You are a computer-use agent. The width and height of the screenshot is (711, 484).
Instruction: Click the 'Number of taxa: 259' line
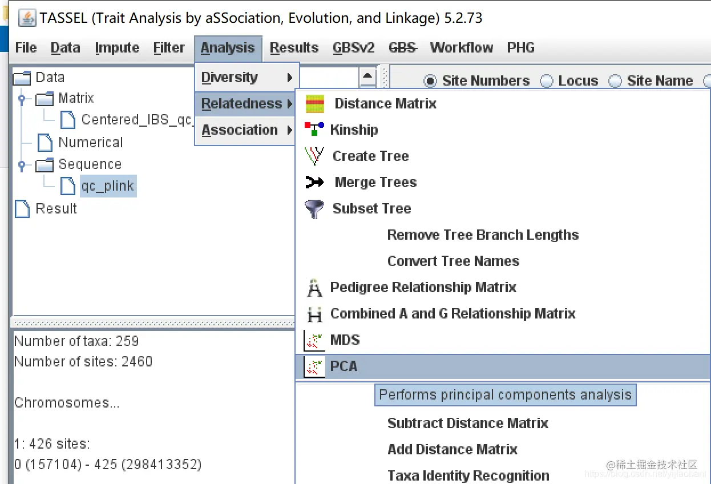pos(76,341)
